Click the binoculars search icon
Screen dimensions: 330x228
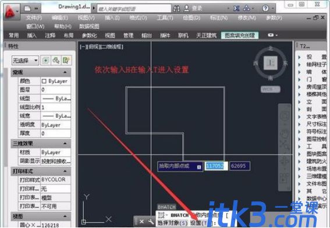[x=176, y=8]
